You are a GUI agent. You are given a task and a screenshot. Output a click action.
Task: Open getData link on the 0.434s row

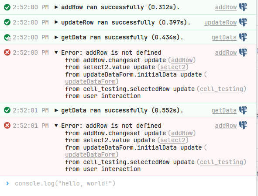(224, 38)
